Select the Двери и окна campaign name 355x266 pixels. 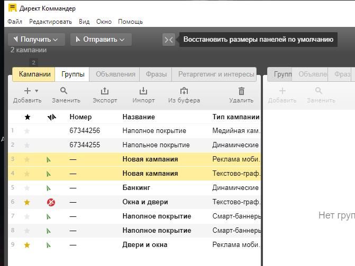tap(145, 245)
